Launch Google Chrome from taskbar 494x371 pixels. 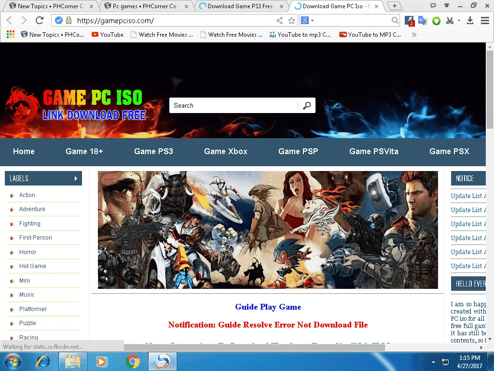(x=133, y=361)
